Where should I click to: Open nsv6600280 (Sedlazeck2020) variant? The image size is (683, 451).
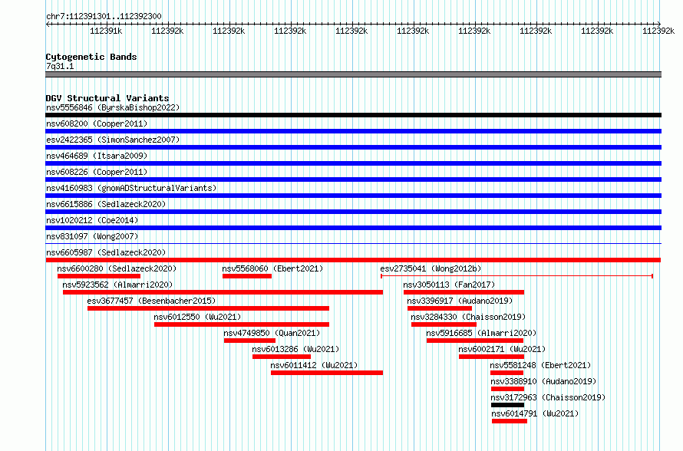117,268
